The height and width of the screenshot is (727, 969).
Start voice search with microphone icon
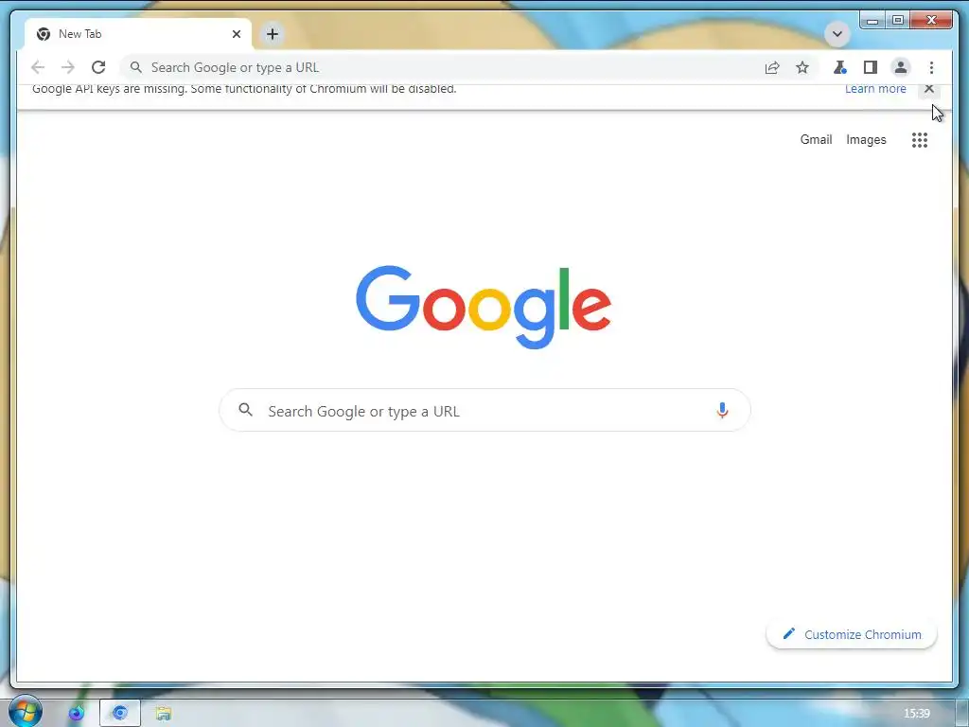(722, 411)
